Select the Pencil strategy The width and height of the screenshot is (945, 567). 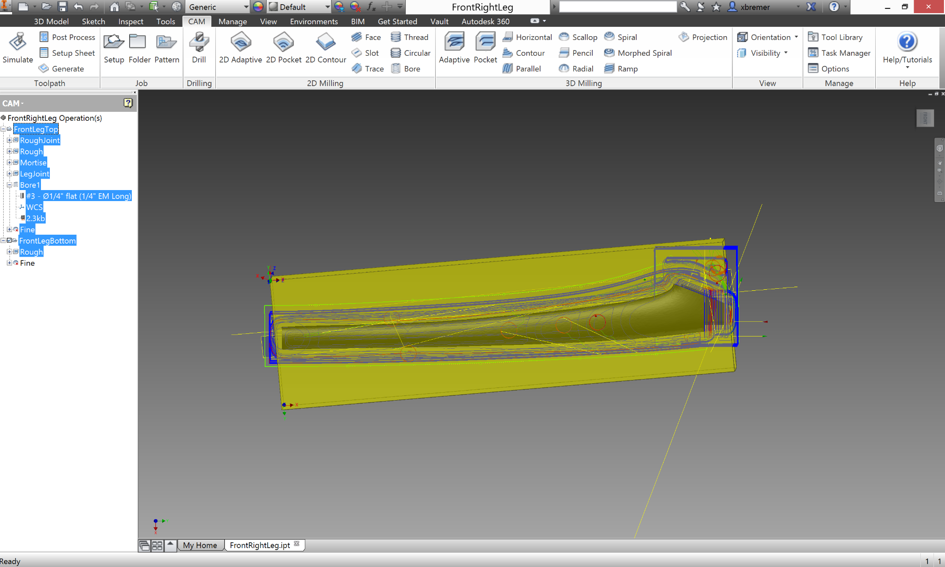576,53
